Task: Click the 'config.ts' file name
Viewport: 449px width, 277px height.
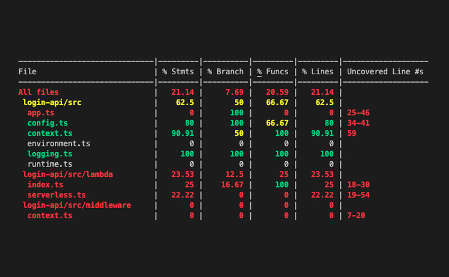Action: [47, 123]
